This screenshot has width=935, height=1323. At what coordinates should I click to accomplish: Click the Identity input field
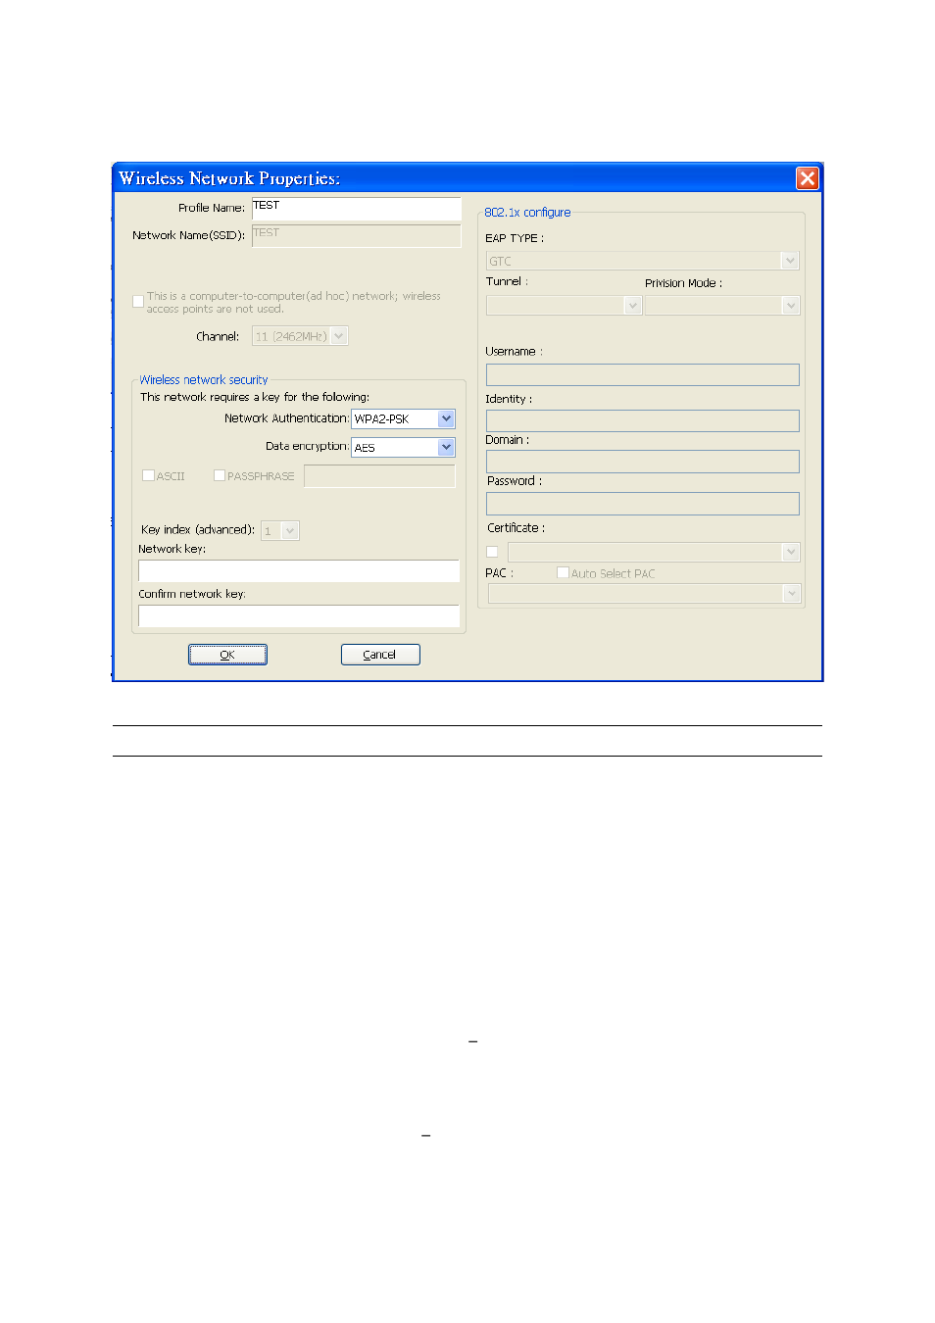(643, 420)
